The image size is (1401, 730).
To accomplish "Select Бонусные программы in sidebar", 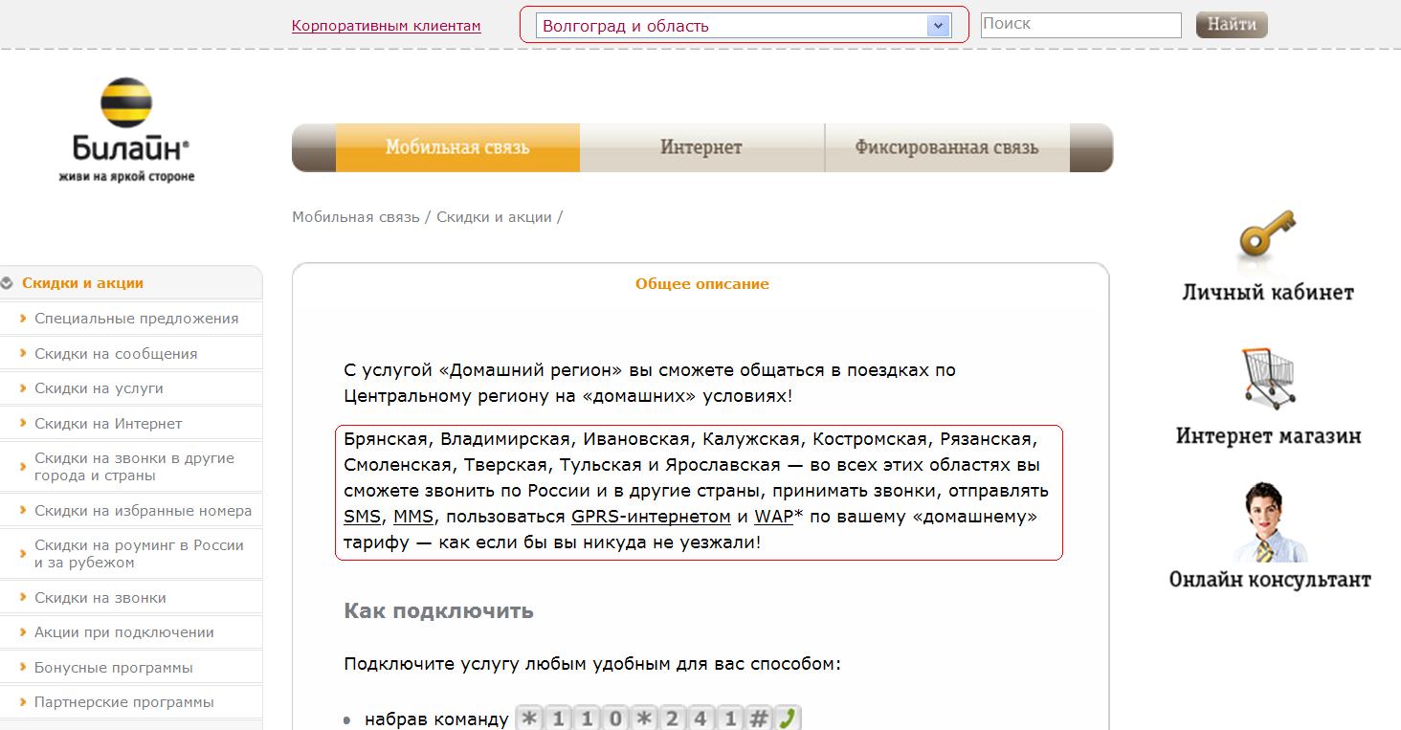I will click(x=113, y=668).
